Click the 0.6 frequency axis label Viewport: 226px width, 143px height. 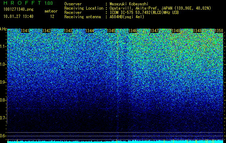pos(3,136)
